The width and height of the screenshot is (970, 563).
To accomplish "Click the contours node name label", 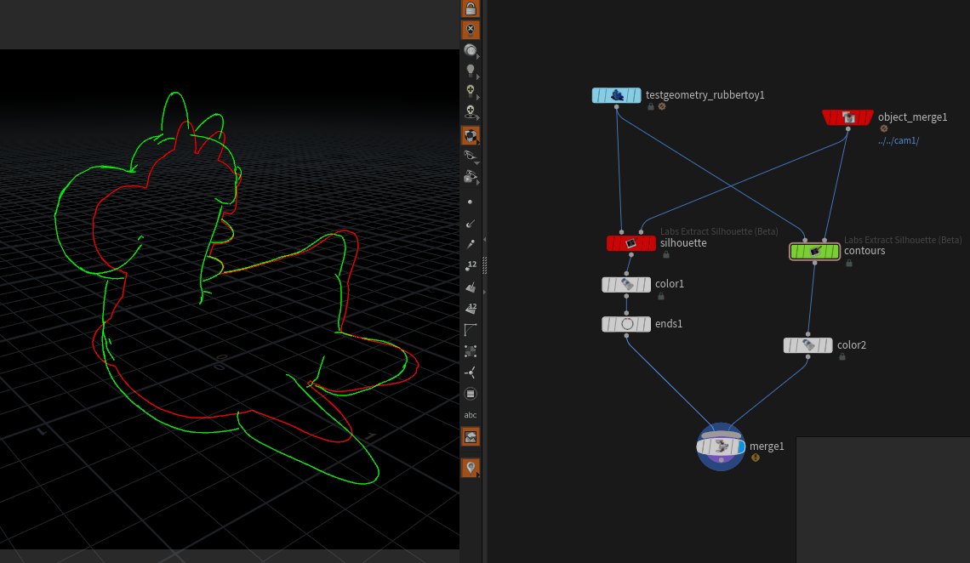I will coord(864,250).
